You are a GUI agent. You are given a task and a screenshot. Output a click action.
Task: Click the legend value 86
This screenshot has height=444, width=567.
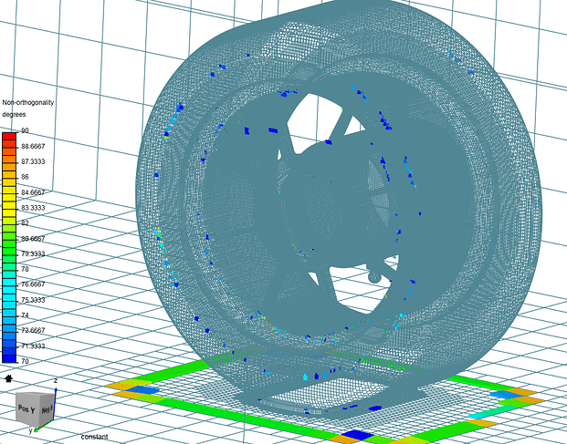click(25, 177)
